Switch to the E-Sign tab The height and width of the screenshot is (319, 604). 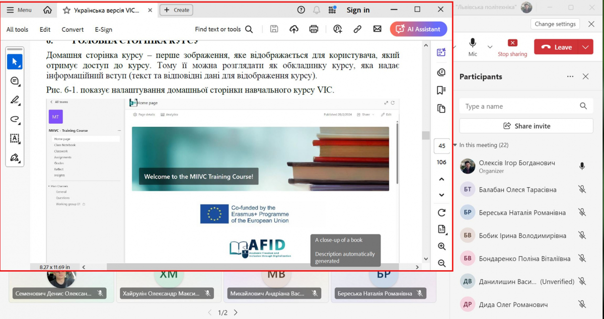click(x=103, y=29)
